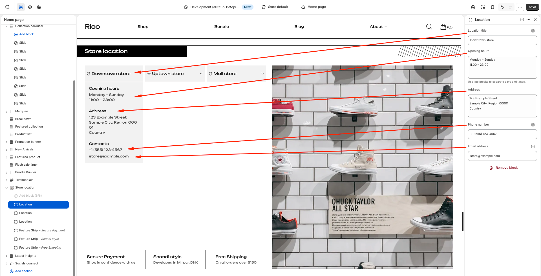Open Theme settings gear icon
The width and height of the screenshot is (541, 276).
coord(30,7)
